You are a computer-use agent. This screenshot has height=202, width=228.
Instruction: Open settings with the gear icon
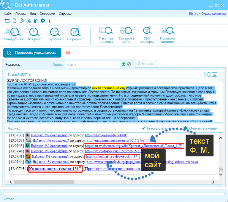[43, 21]
